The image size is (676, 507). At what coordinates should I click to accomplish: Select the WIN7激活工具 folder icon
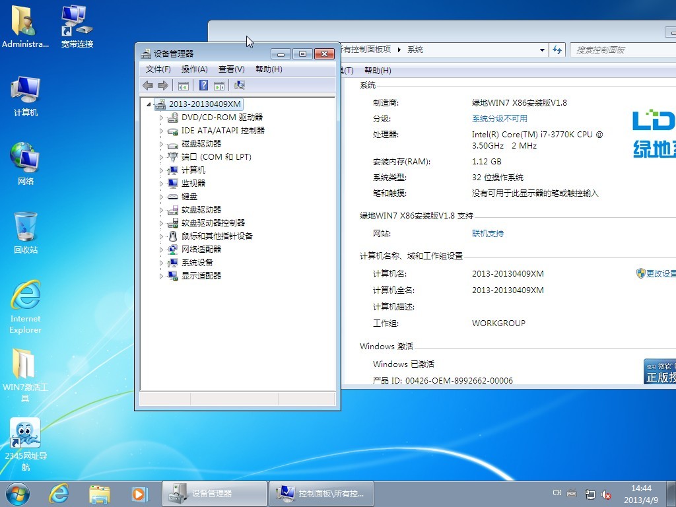click(25, 375)
